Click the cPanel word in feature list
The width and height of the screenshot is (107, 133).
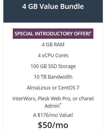click(x=86, y=99)
